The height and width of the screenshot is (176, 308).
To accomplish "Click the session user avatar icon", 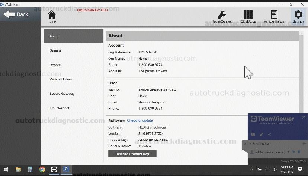I will pos(251,152).
